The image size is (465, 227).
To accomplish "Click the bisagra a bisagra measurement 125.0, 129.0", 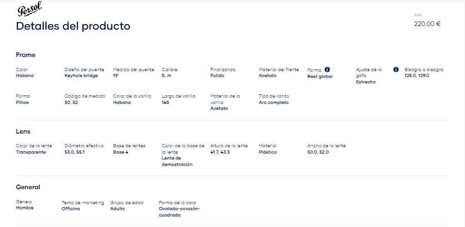I will [x=417, y=76].
